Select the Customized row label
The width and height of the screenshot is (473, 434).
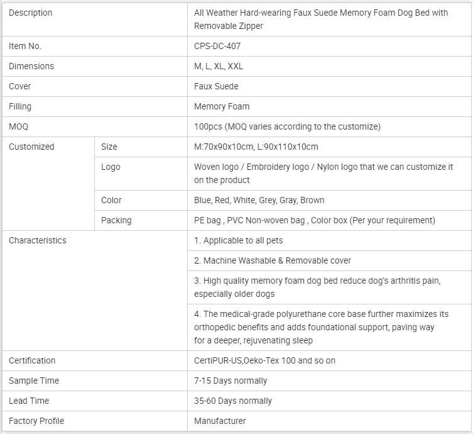(31, 147)
